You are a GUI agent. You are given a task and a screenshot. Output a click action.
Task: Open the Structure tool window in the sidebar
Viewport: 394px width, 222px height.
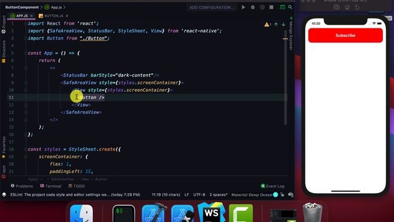[4, 51]
